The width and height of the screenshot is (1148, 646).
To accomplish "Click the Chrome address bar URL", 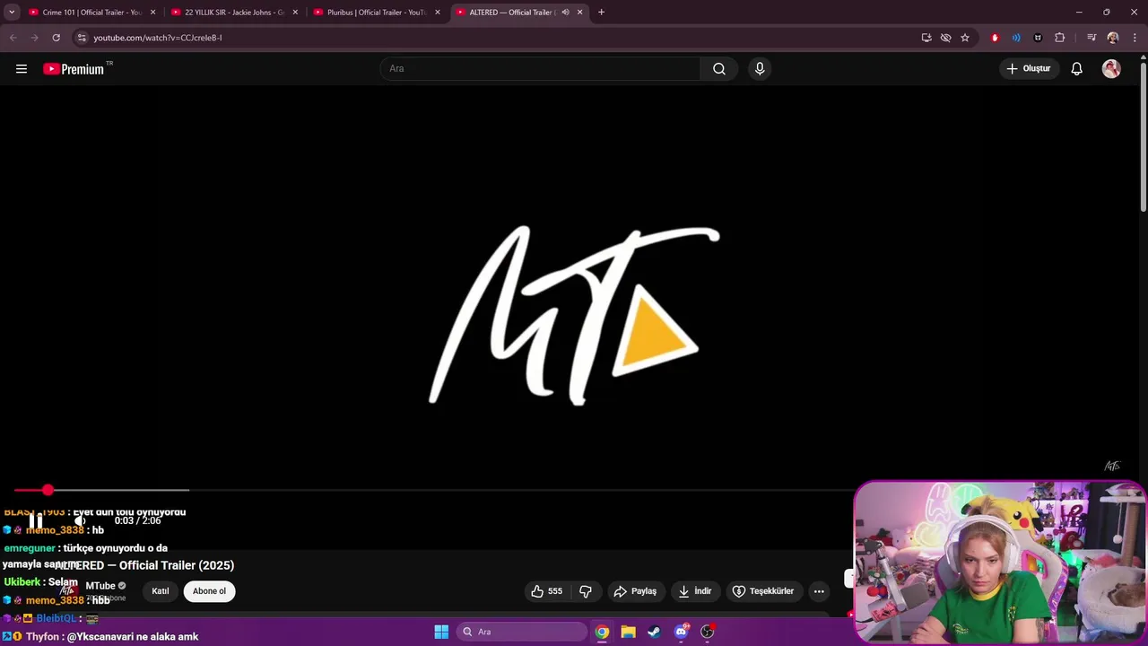I will click(x=158, y=38).
